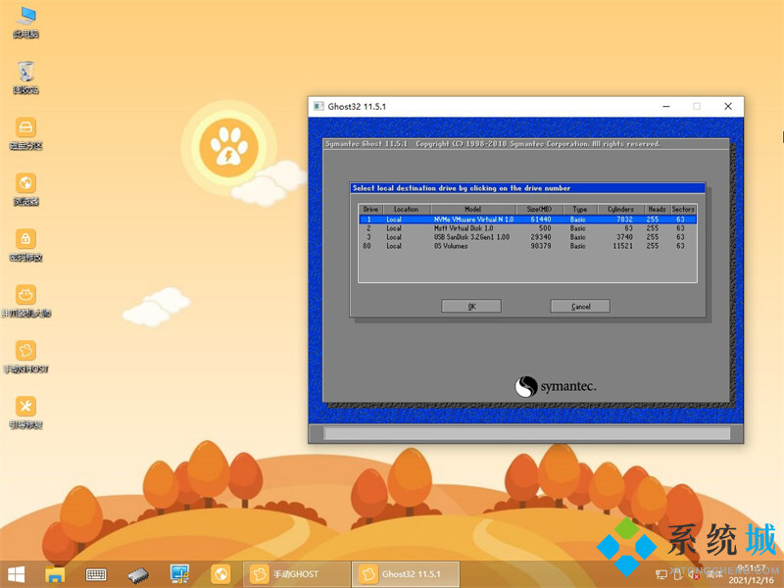Confirm drive selection with the OK button
Viewport: 784px width, 588px height.
tap(471, 306)
